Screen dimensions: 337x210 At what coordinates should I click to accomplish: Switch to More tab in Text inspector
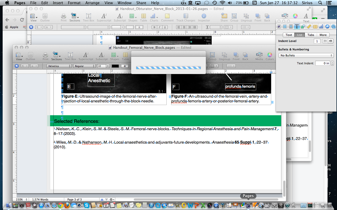[x=323, y=35]
